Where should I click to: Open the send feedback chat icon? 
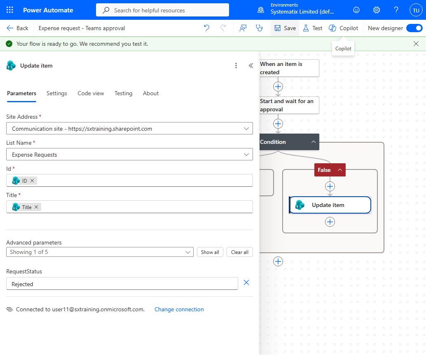[x=243, y=28]
